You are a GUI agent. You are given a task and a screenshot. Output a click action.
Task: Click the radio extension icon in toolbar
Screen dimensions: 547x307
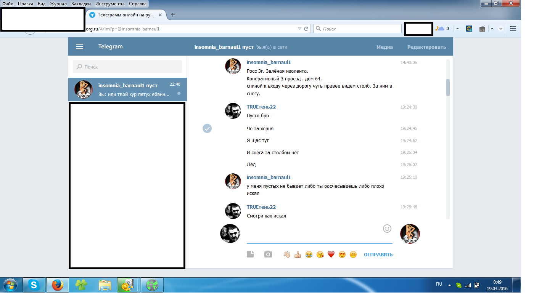click(482, 29)
